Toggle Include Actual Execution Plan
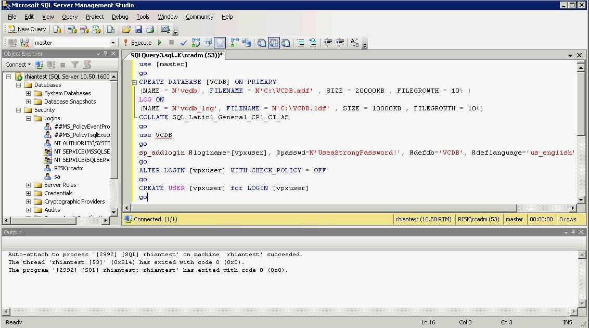 (234, 43)
